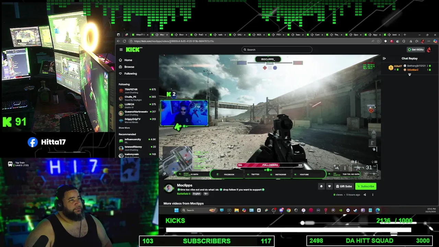Open Moclipps channel avatar
The height and width of the screenshot is (247, 439).
169,188
